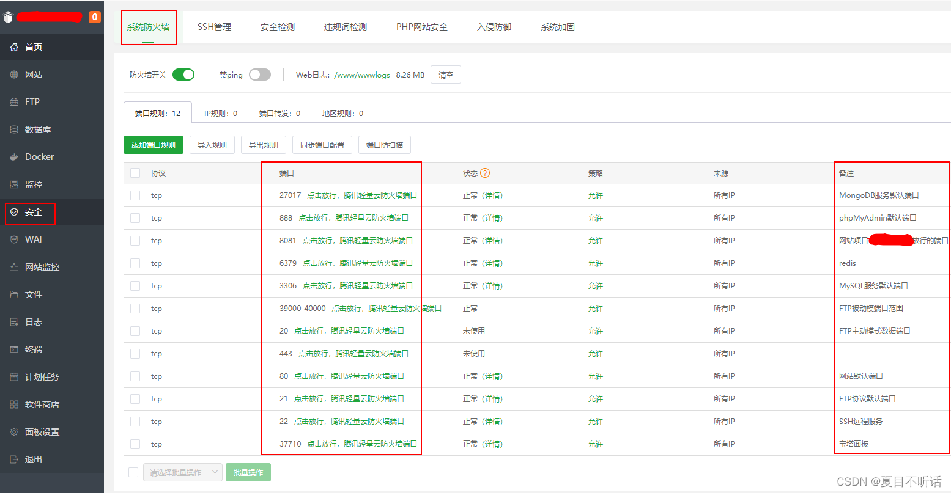Switch to PHP网站安全 tab

[x=422, y=27]
